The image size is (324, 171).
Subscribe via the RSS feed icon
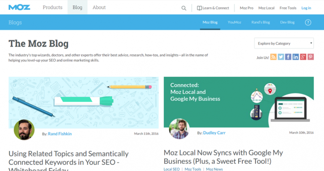tap(273, 57)
